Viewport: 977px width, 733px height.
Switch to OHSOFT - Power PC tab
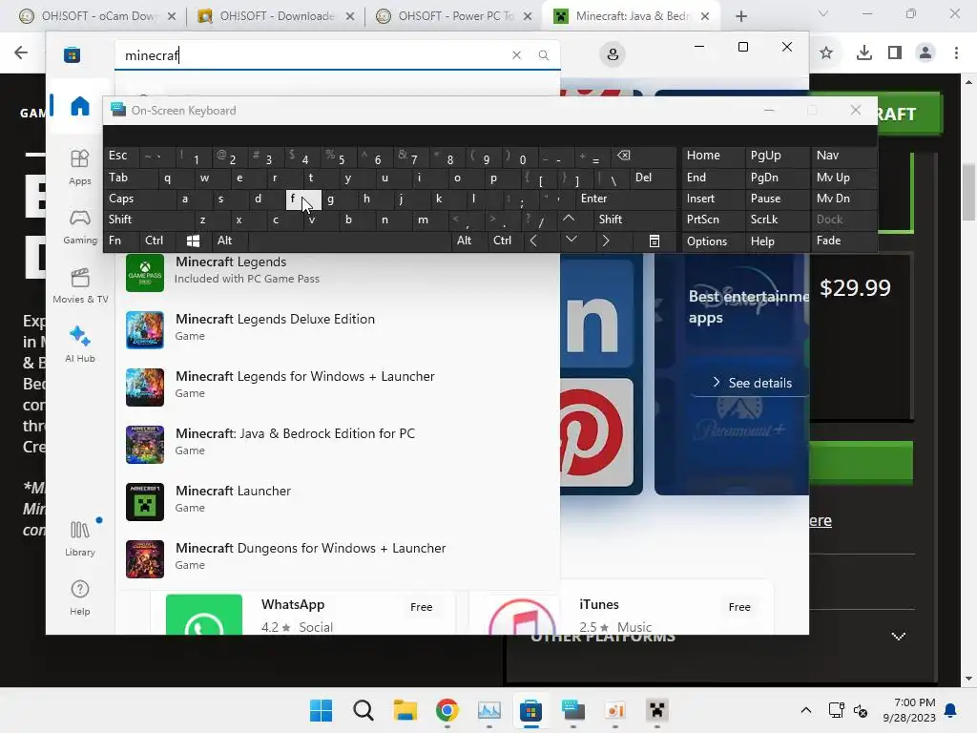click(455, 16)
